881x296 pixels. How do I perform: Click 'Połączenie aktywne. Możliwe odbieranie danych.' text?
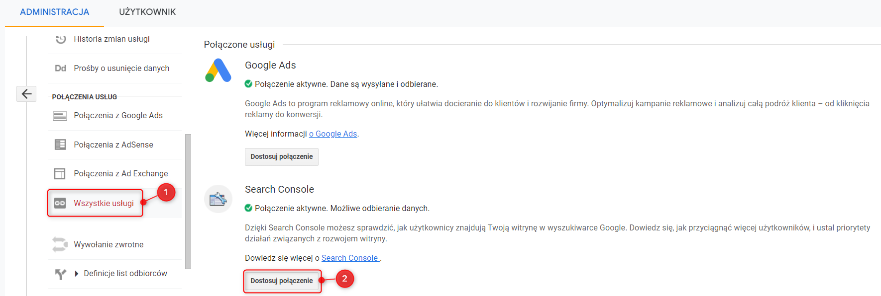342,209
